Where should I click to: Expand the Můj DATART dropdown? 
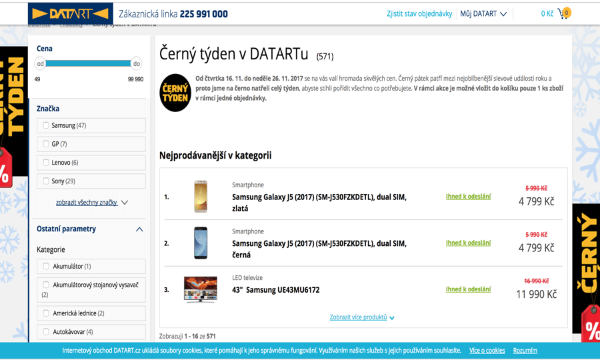[x=483, y=14]
